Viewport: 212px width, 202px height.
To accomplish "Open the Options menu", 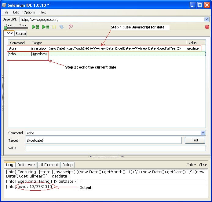I will click(29, 12).
